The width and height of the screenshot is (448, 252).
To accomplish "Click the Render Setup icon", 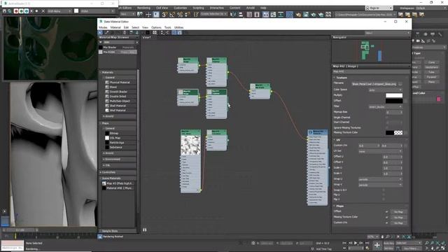I will (x=298, y=14).
